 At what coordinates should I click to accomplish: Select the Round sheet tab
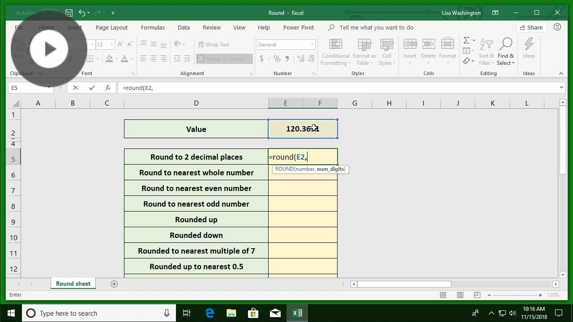(x=73, y=284)
